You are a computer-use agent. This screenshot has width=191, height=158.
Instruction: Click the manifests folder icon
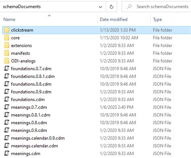[7, 53]
